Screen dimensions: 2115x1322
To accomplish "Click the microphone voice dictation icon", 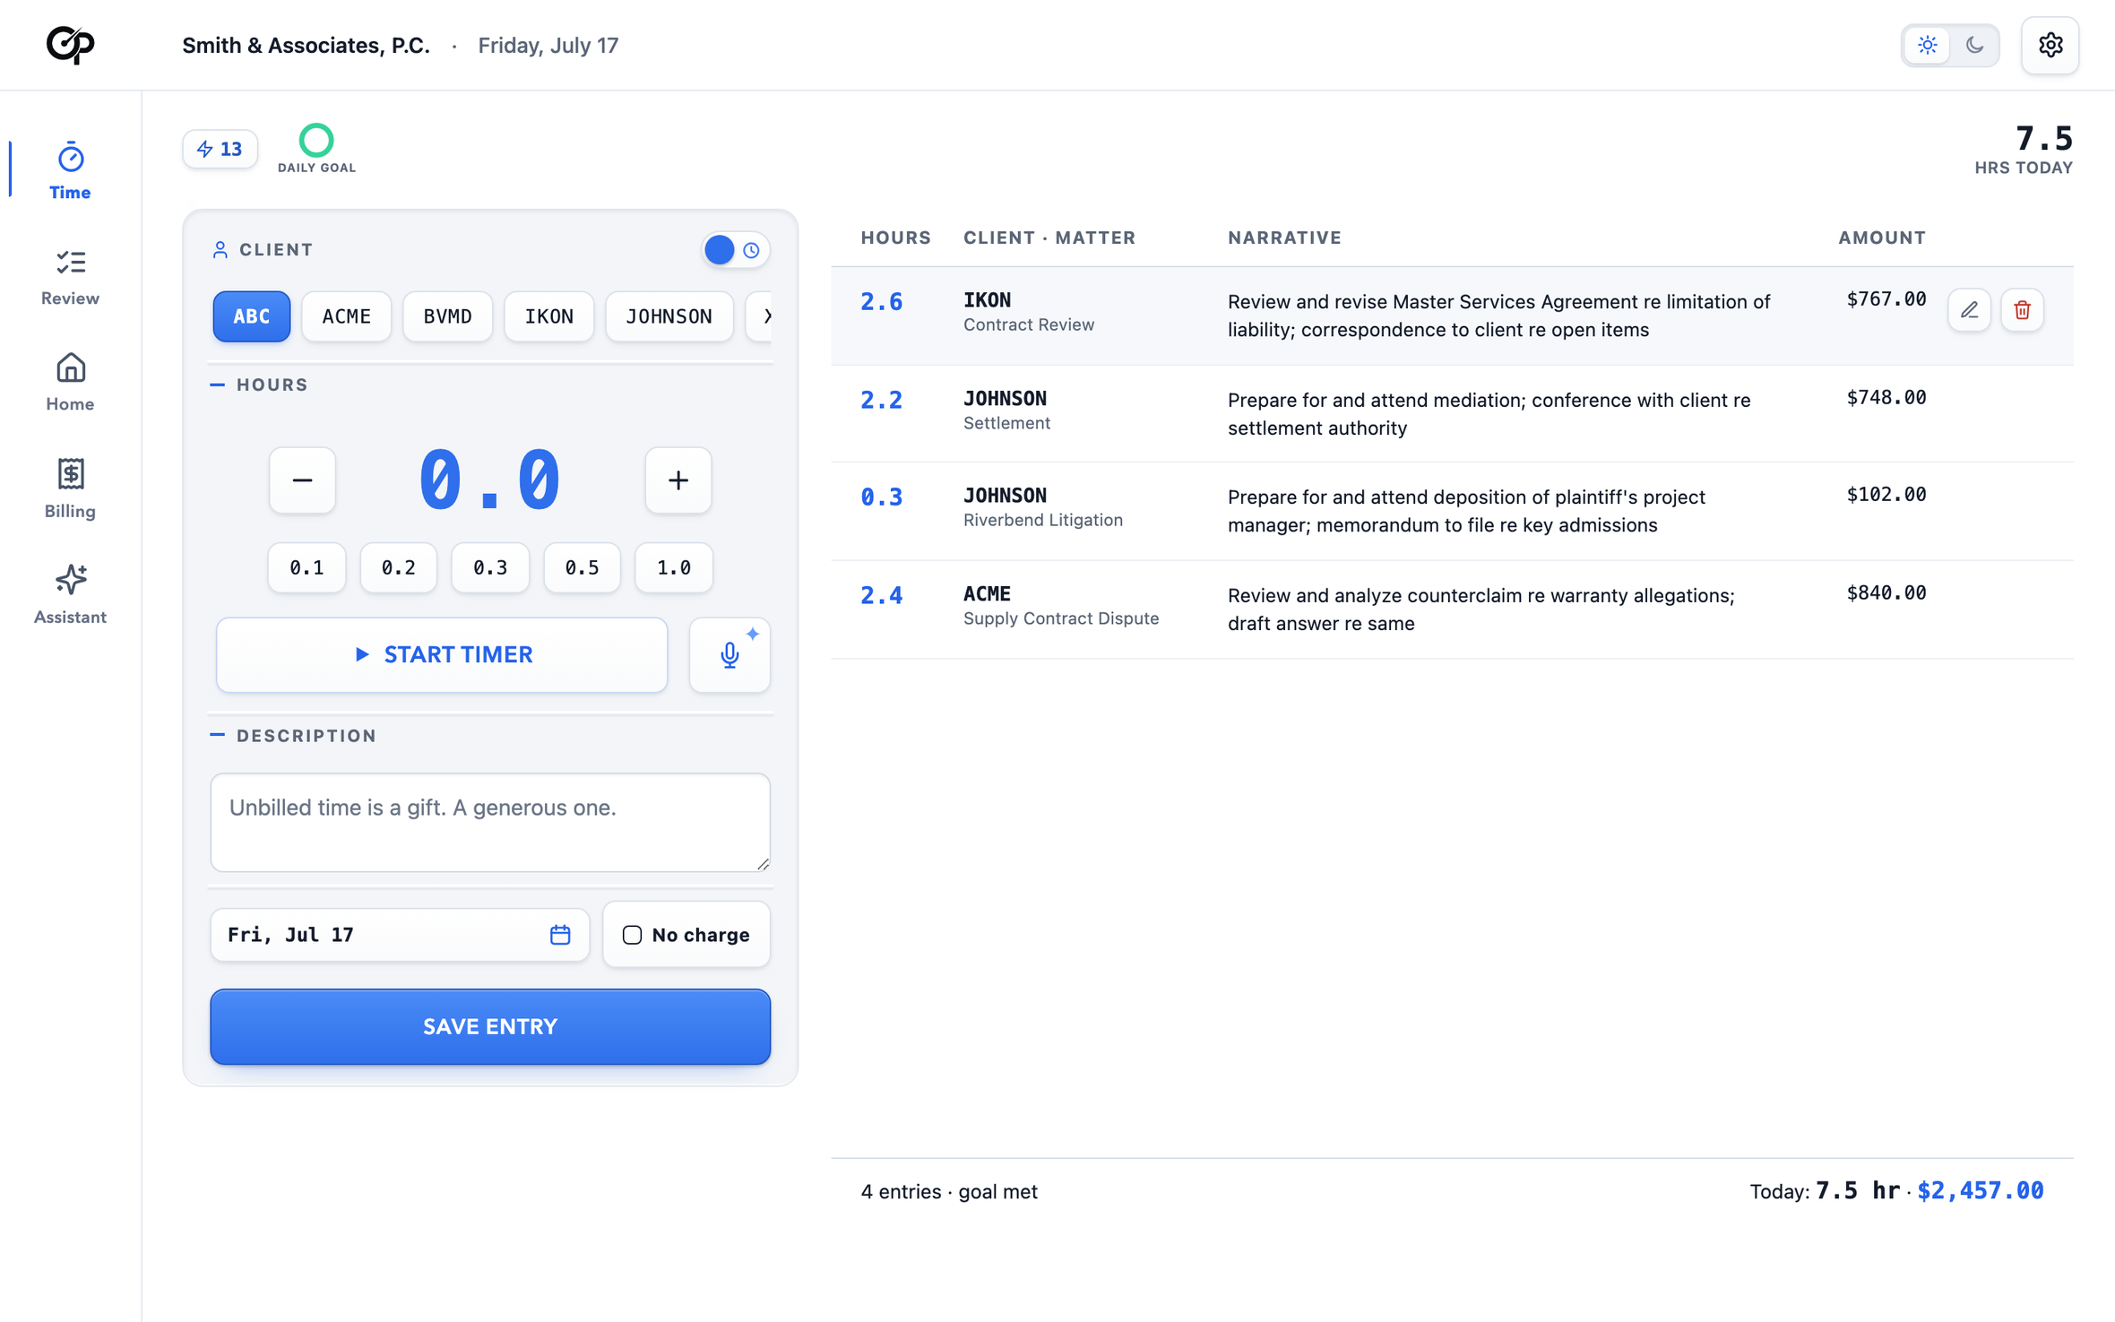I will pos(729,655).
